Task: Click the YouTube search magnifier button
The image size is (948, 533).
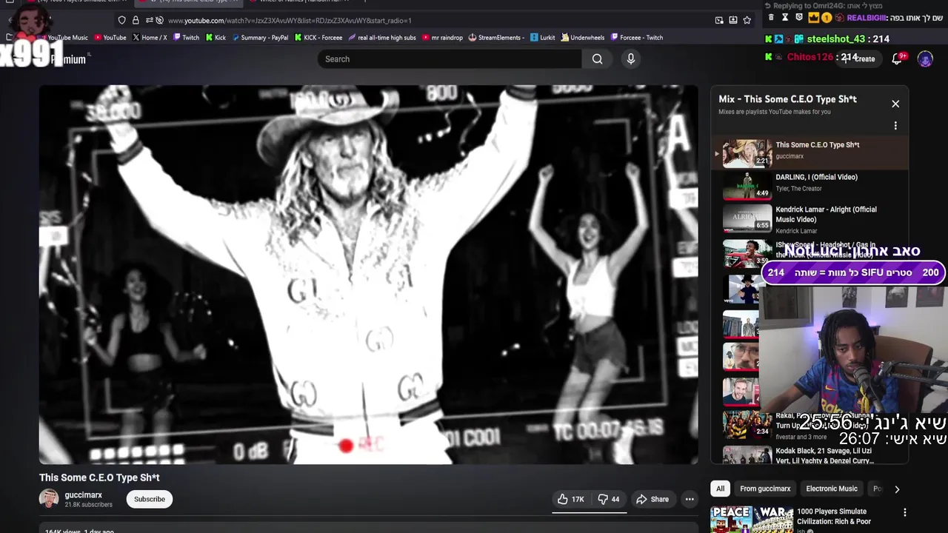Action: click(x=597, y=59)
